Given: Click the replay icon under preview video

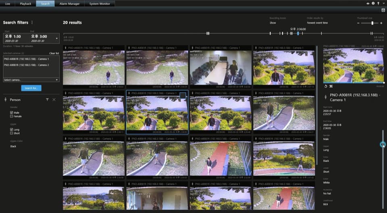Looking at the screenshot, I should (326, 86).
